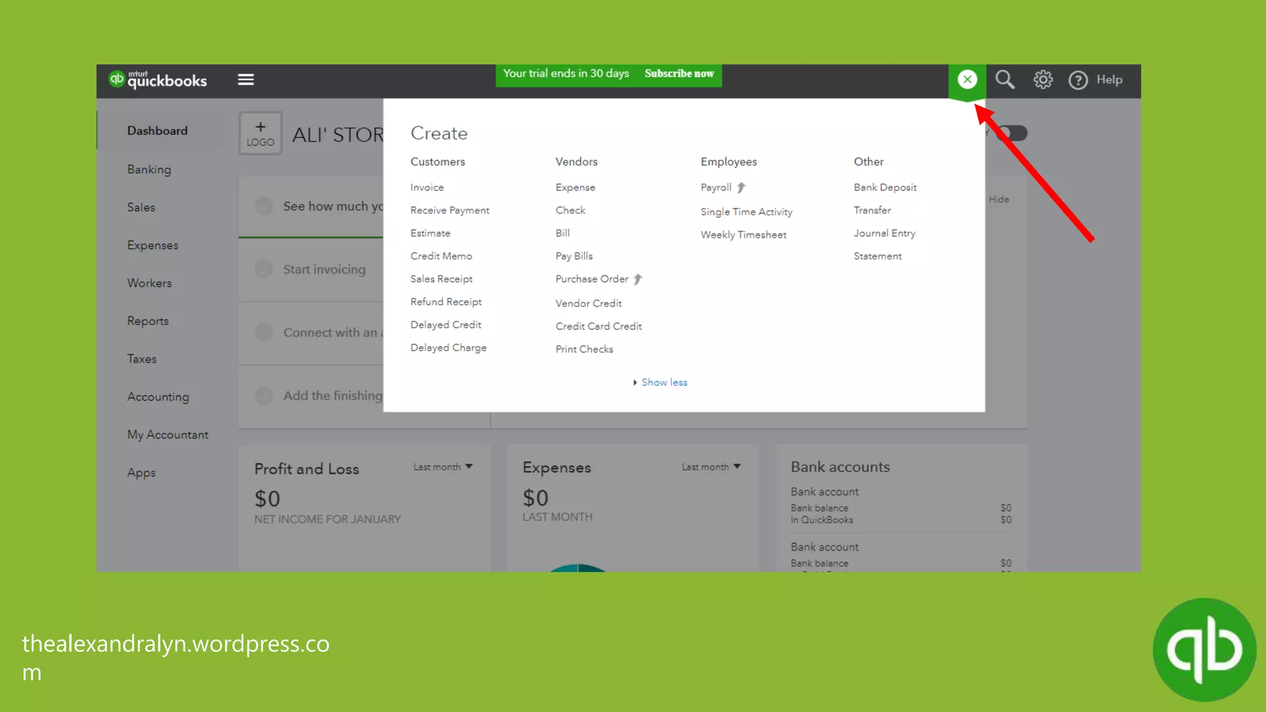Click the green X Create close icon

[967, 80]
